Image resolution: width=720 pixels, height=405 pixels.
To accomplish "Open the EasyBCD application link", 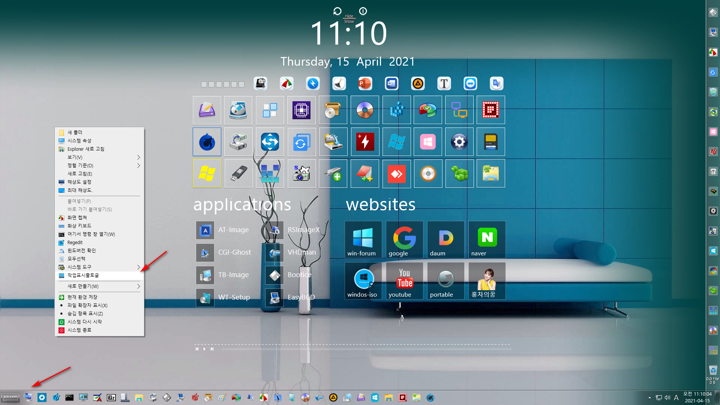I will click(x=291, y=297).
